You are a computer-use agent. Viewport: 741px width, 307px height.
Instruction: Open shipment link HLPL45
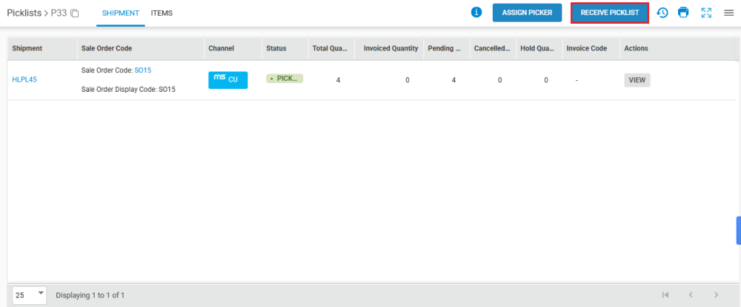(24, 79)
